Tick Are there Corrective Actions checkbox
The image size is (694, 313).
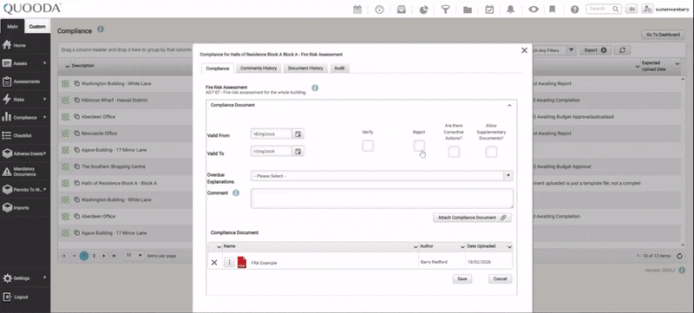click(454, 152)
